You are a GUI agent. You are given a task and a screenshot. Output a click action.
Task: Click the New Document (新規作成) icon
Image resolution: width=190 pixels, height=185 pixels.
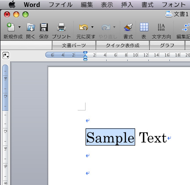tap(11, 27)
